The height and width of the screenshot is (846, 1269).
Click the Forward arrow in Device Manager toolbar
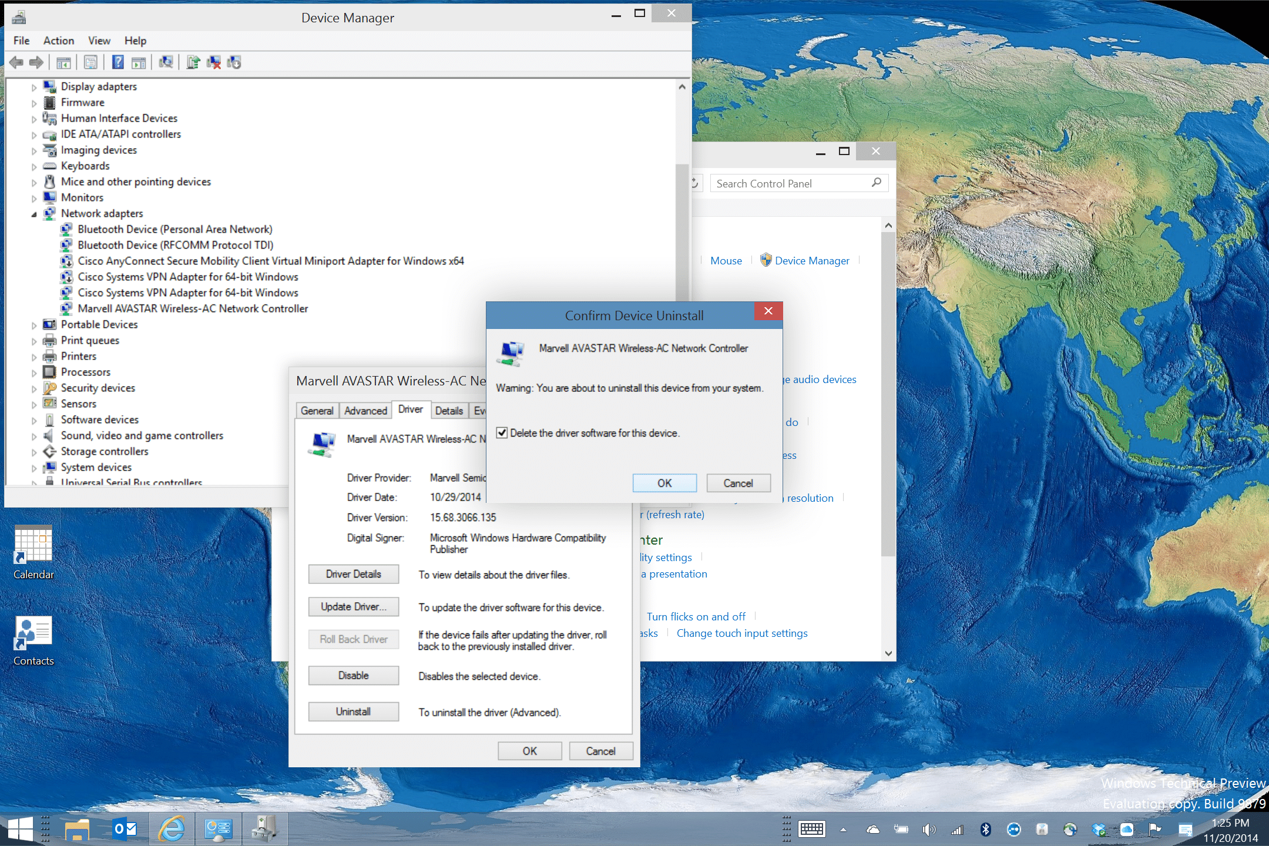tap(36, 62)
